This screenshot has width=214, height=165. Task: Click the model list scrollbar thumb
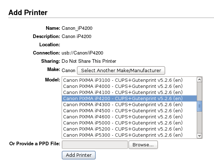click(x=199, y=106)
